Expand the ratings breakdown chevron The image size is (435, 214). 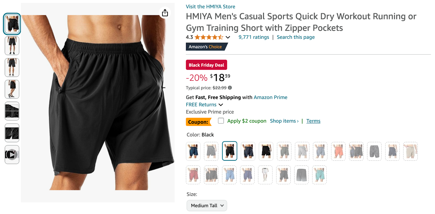[228, 37]
